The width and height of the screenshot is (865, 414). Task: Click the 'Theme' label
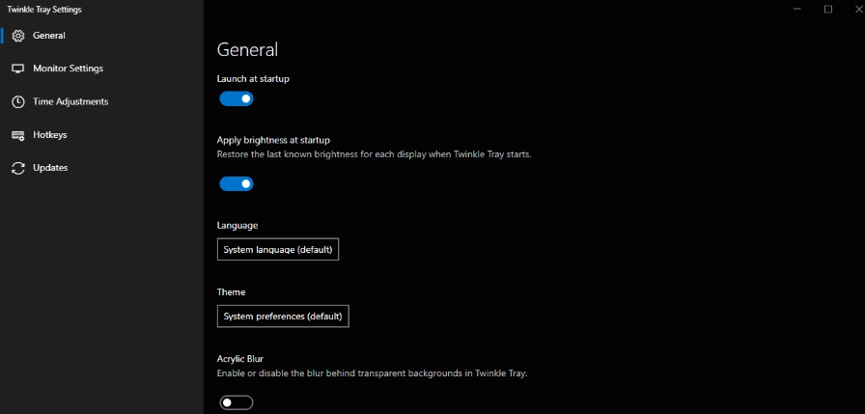pyautogui.click(x=231, y=292)
